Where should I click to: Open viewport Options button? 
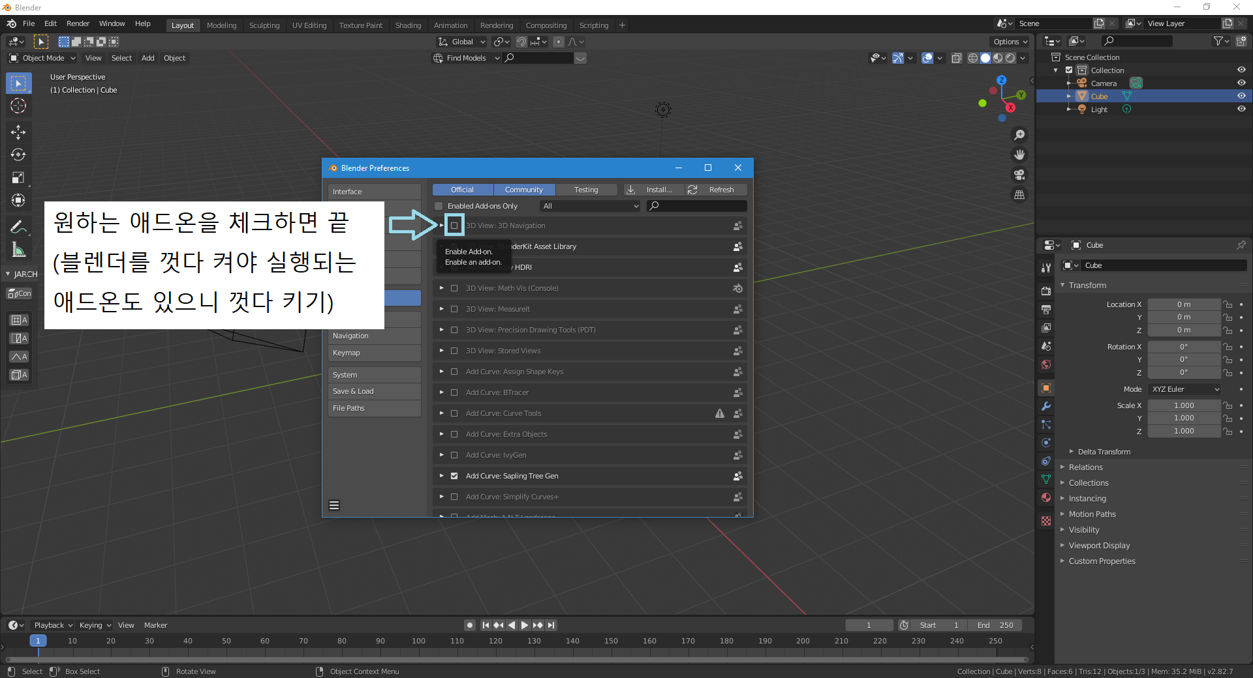coord(1010,42)
